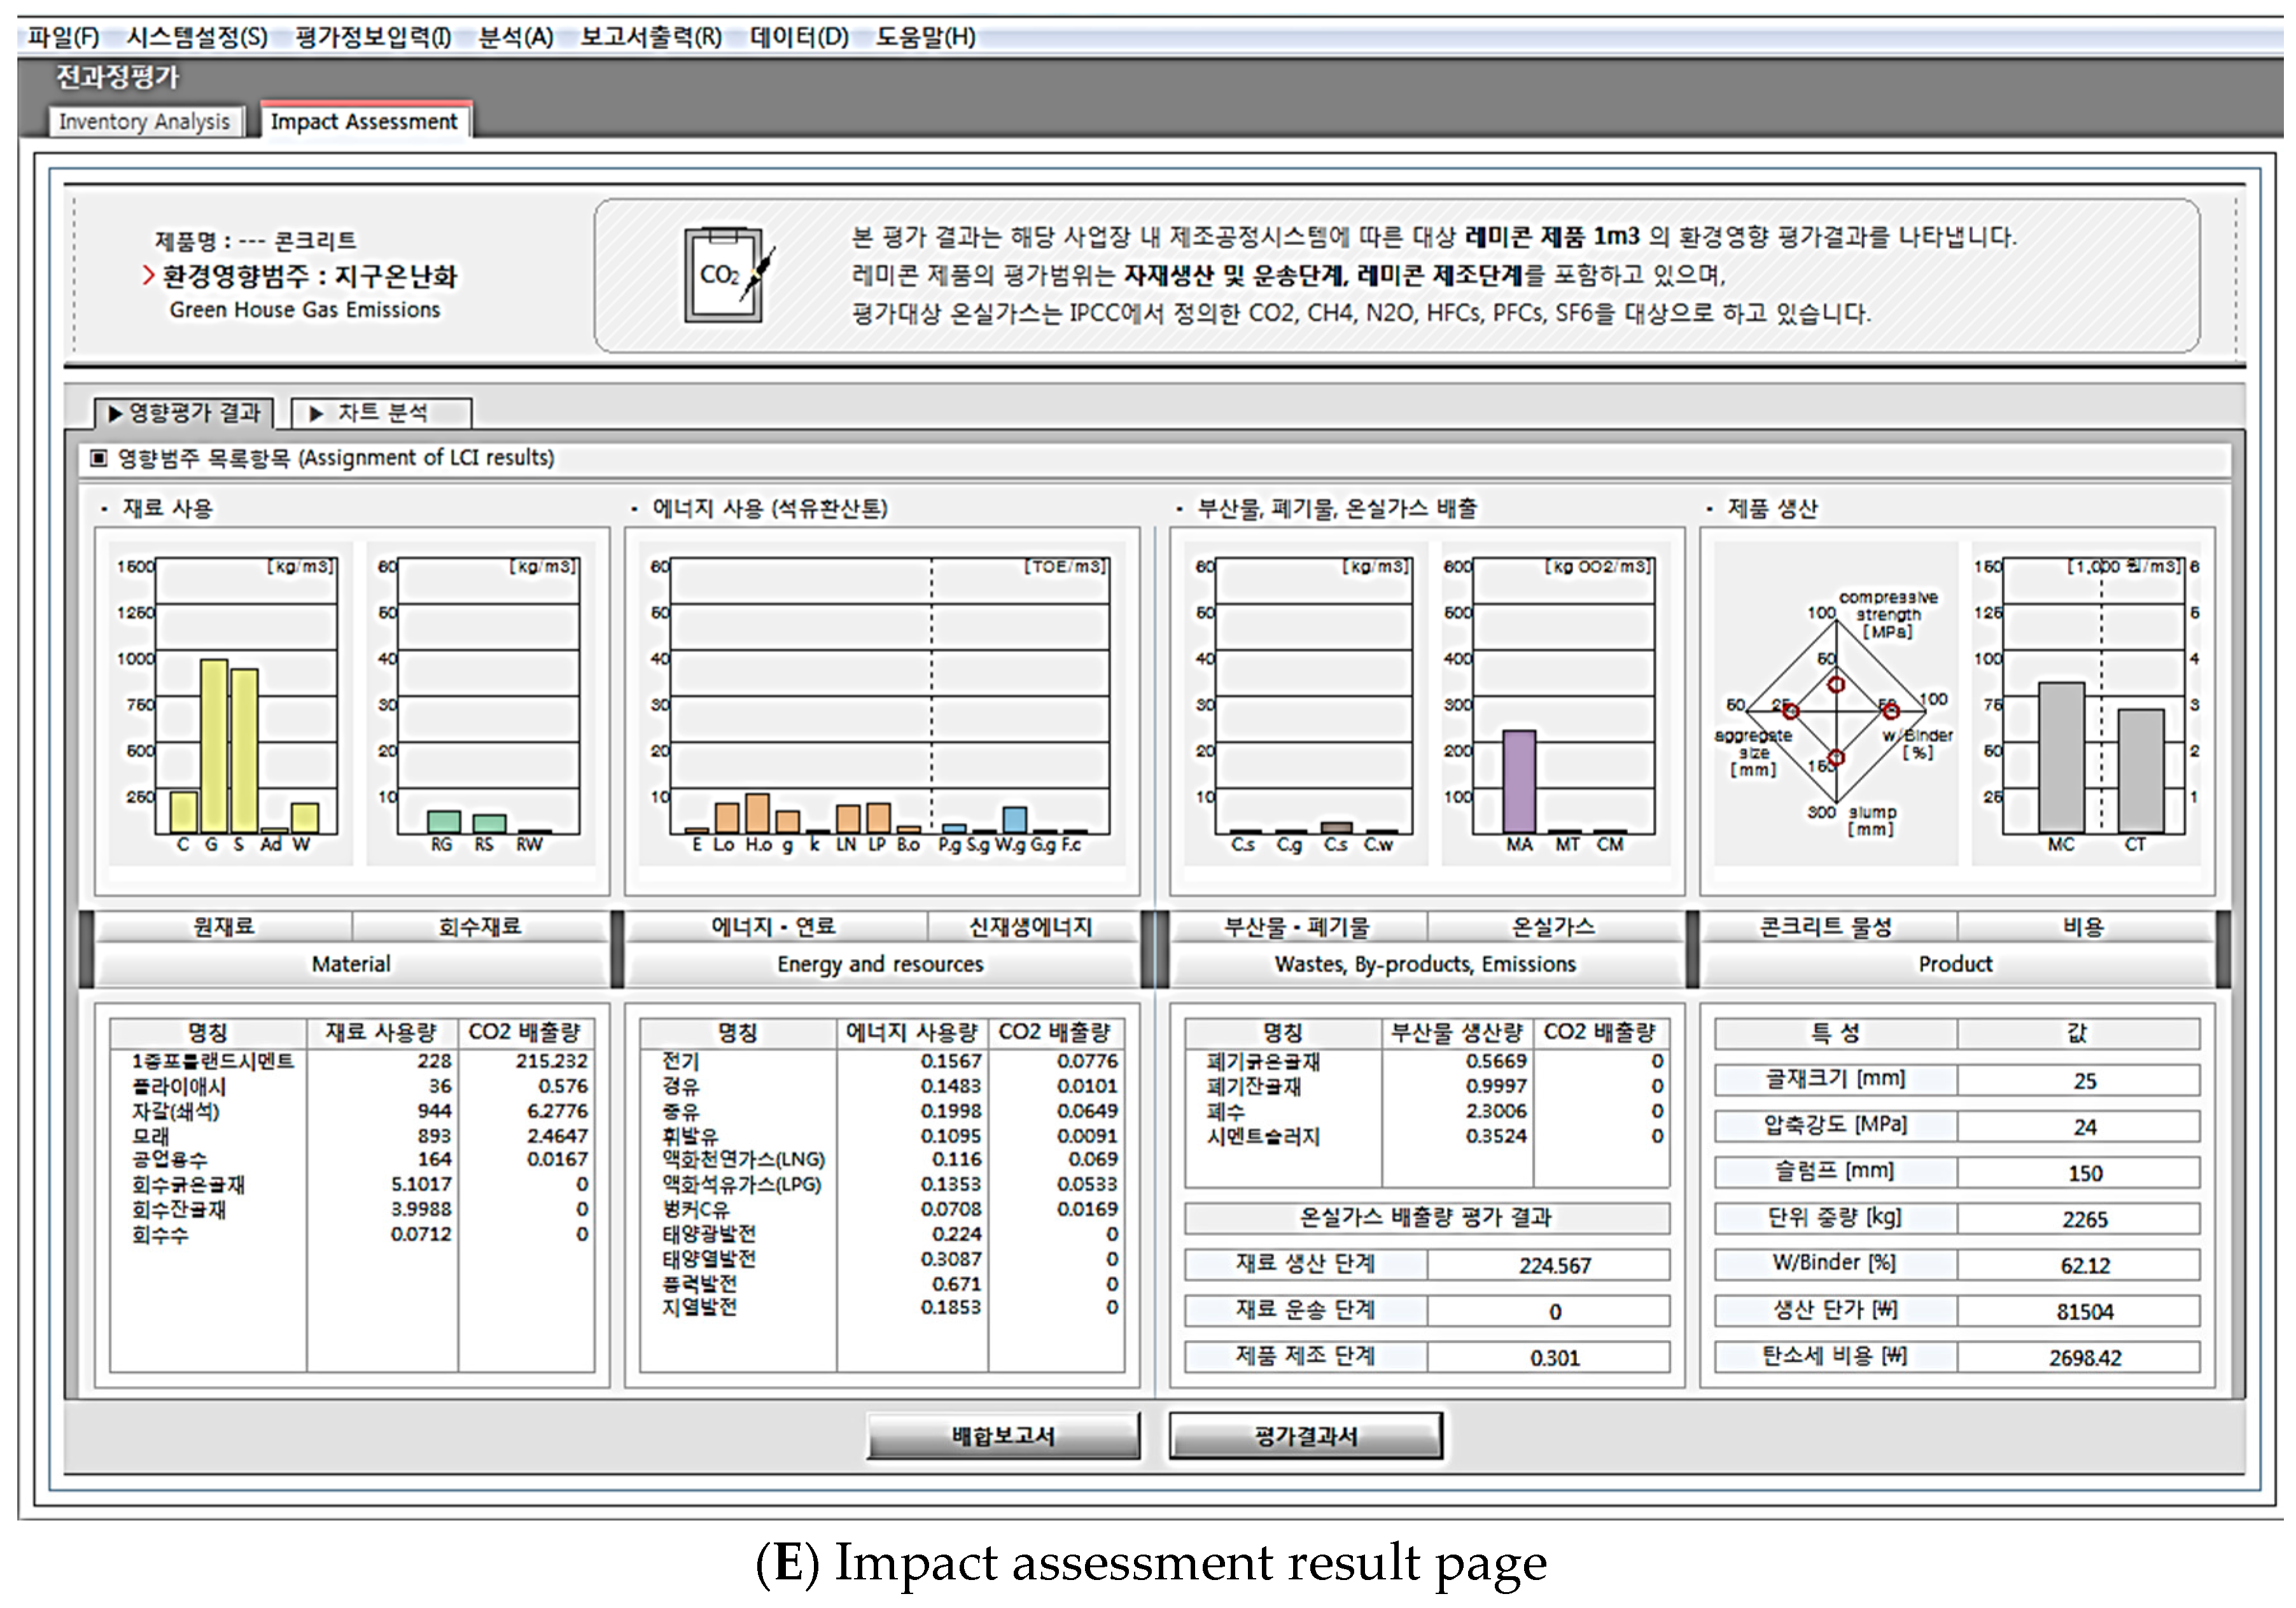Click the purple MA bar in greenhouse chart
This screenshot has width=2296, height=1608.
pyautogui.click(x=1519, y=782)
